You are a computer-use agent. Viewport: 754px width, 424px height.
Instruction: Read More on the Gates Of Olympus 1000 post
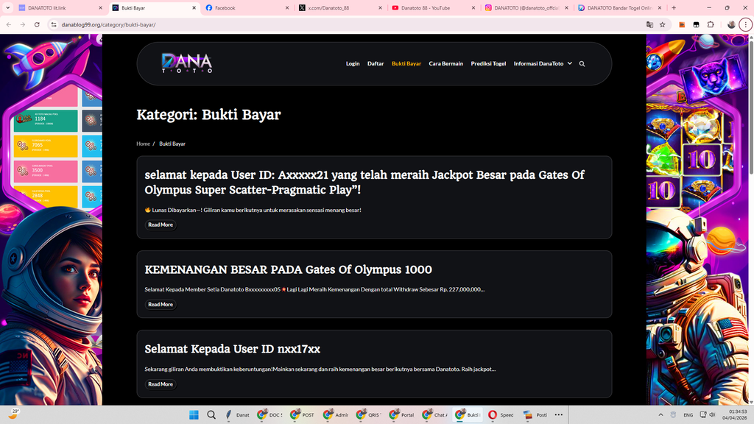[x=160, y=304]
